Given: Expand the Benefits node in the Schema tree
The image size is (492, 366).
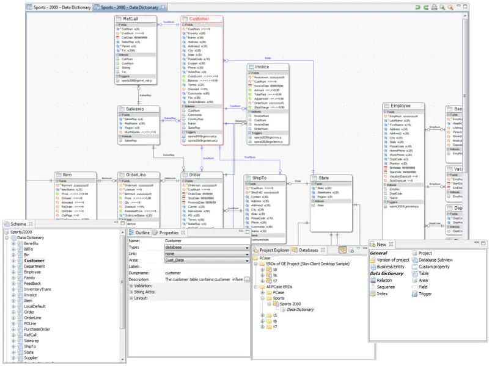Looking at the screenshot, I should point(13,243).
